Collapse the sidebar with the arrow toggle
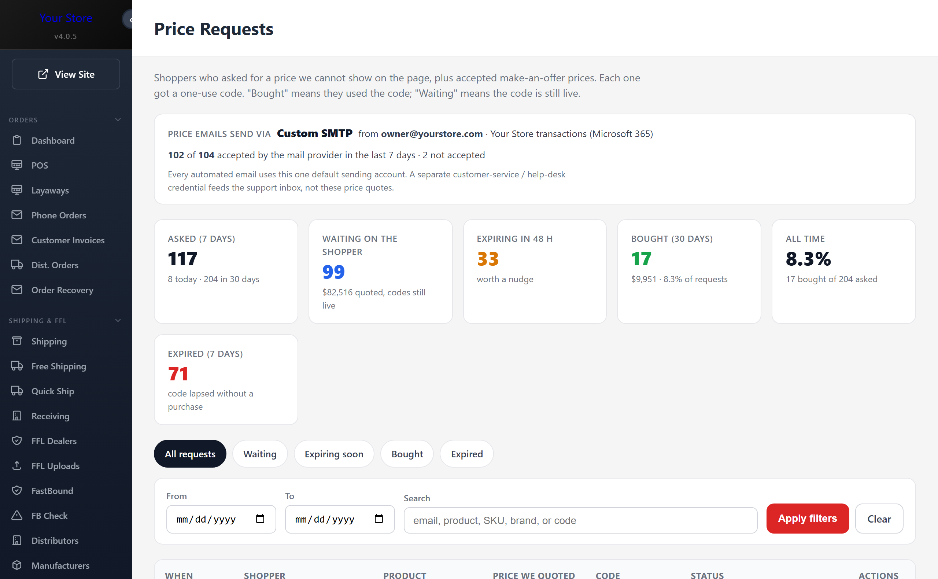This screenshot has width=938, height=579. [128, 19]
